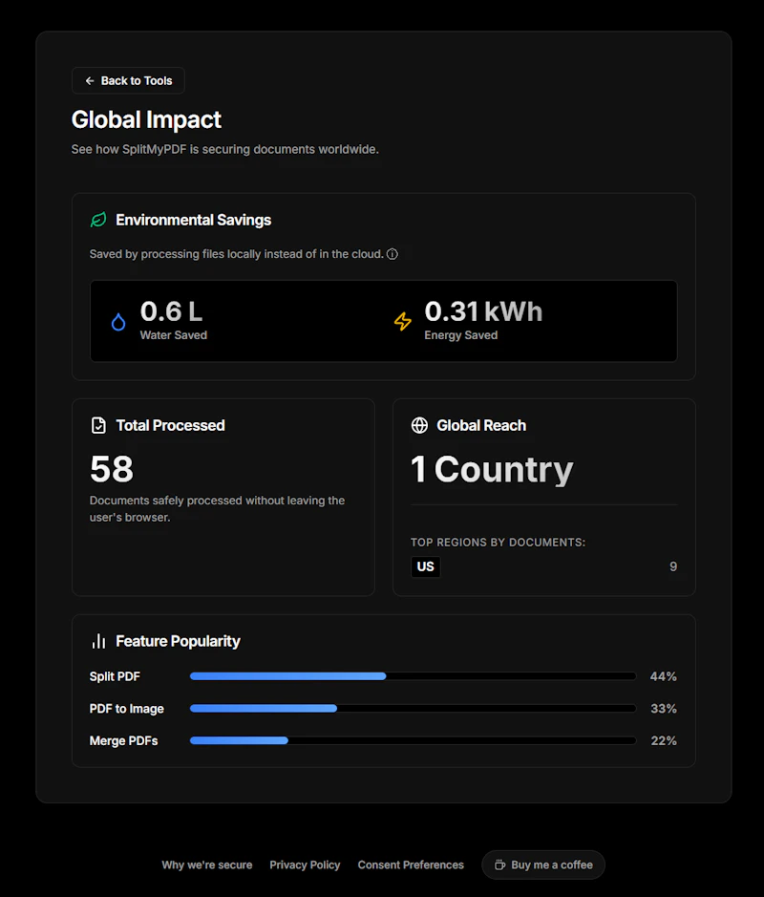Click the Global Reach globe icon
764x897 pixels.
pyautogui.click(x=419, y=425)
